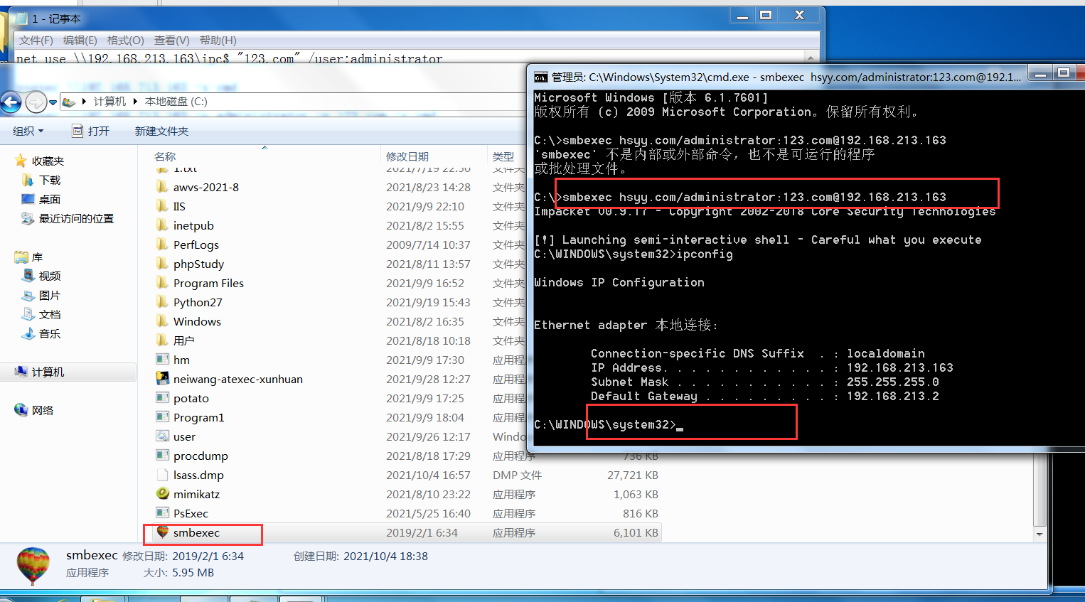
Task: Click the file list scroll down arrow
Action: (1039, 534)
